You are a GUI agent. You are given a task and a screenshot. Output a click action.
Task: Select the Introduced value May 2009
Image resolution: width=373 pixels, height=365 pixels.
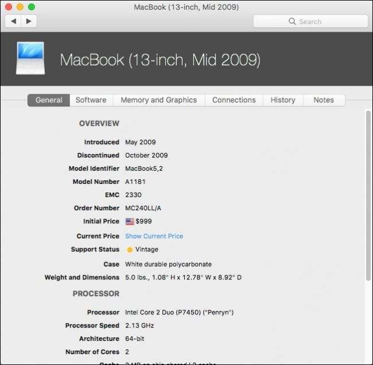point(141,143)
